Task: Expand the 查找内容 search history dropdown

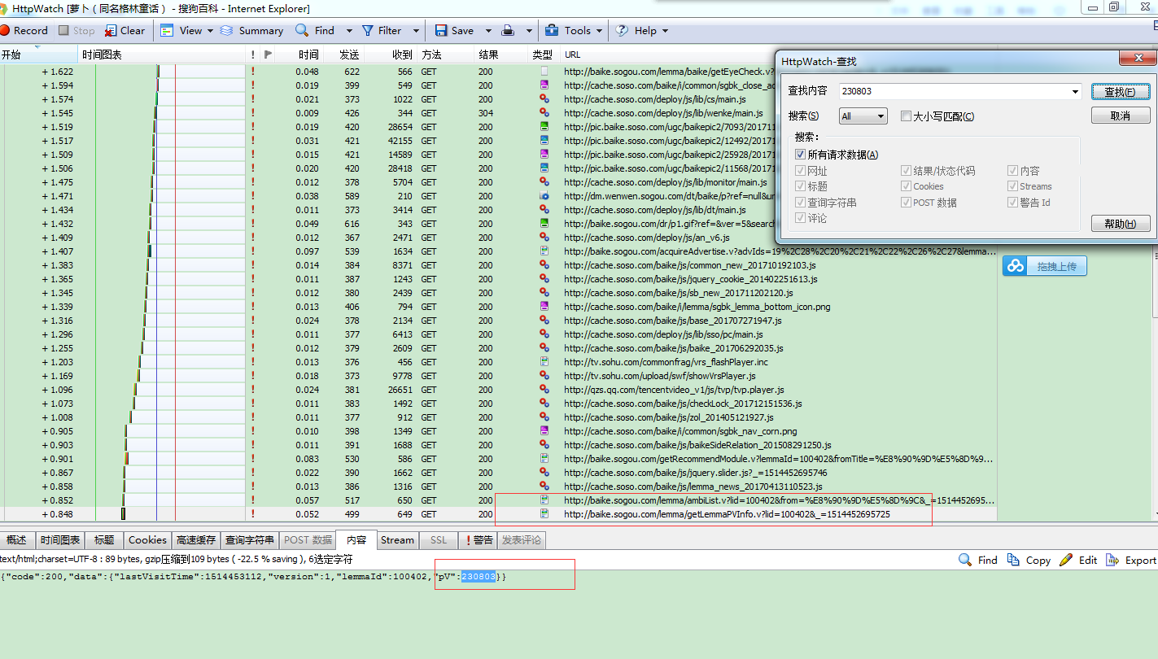Action: click(x=1075, y=92)
